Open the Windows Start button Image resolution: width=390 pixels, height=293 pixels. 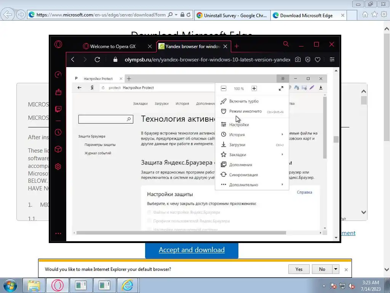click(10, 285)
